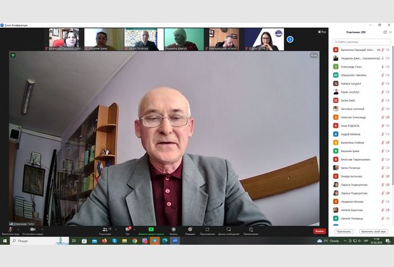
Task: Select Afanasenko Valentina in participants list
Action: (362, 75)
